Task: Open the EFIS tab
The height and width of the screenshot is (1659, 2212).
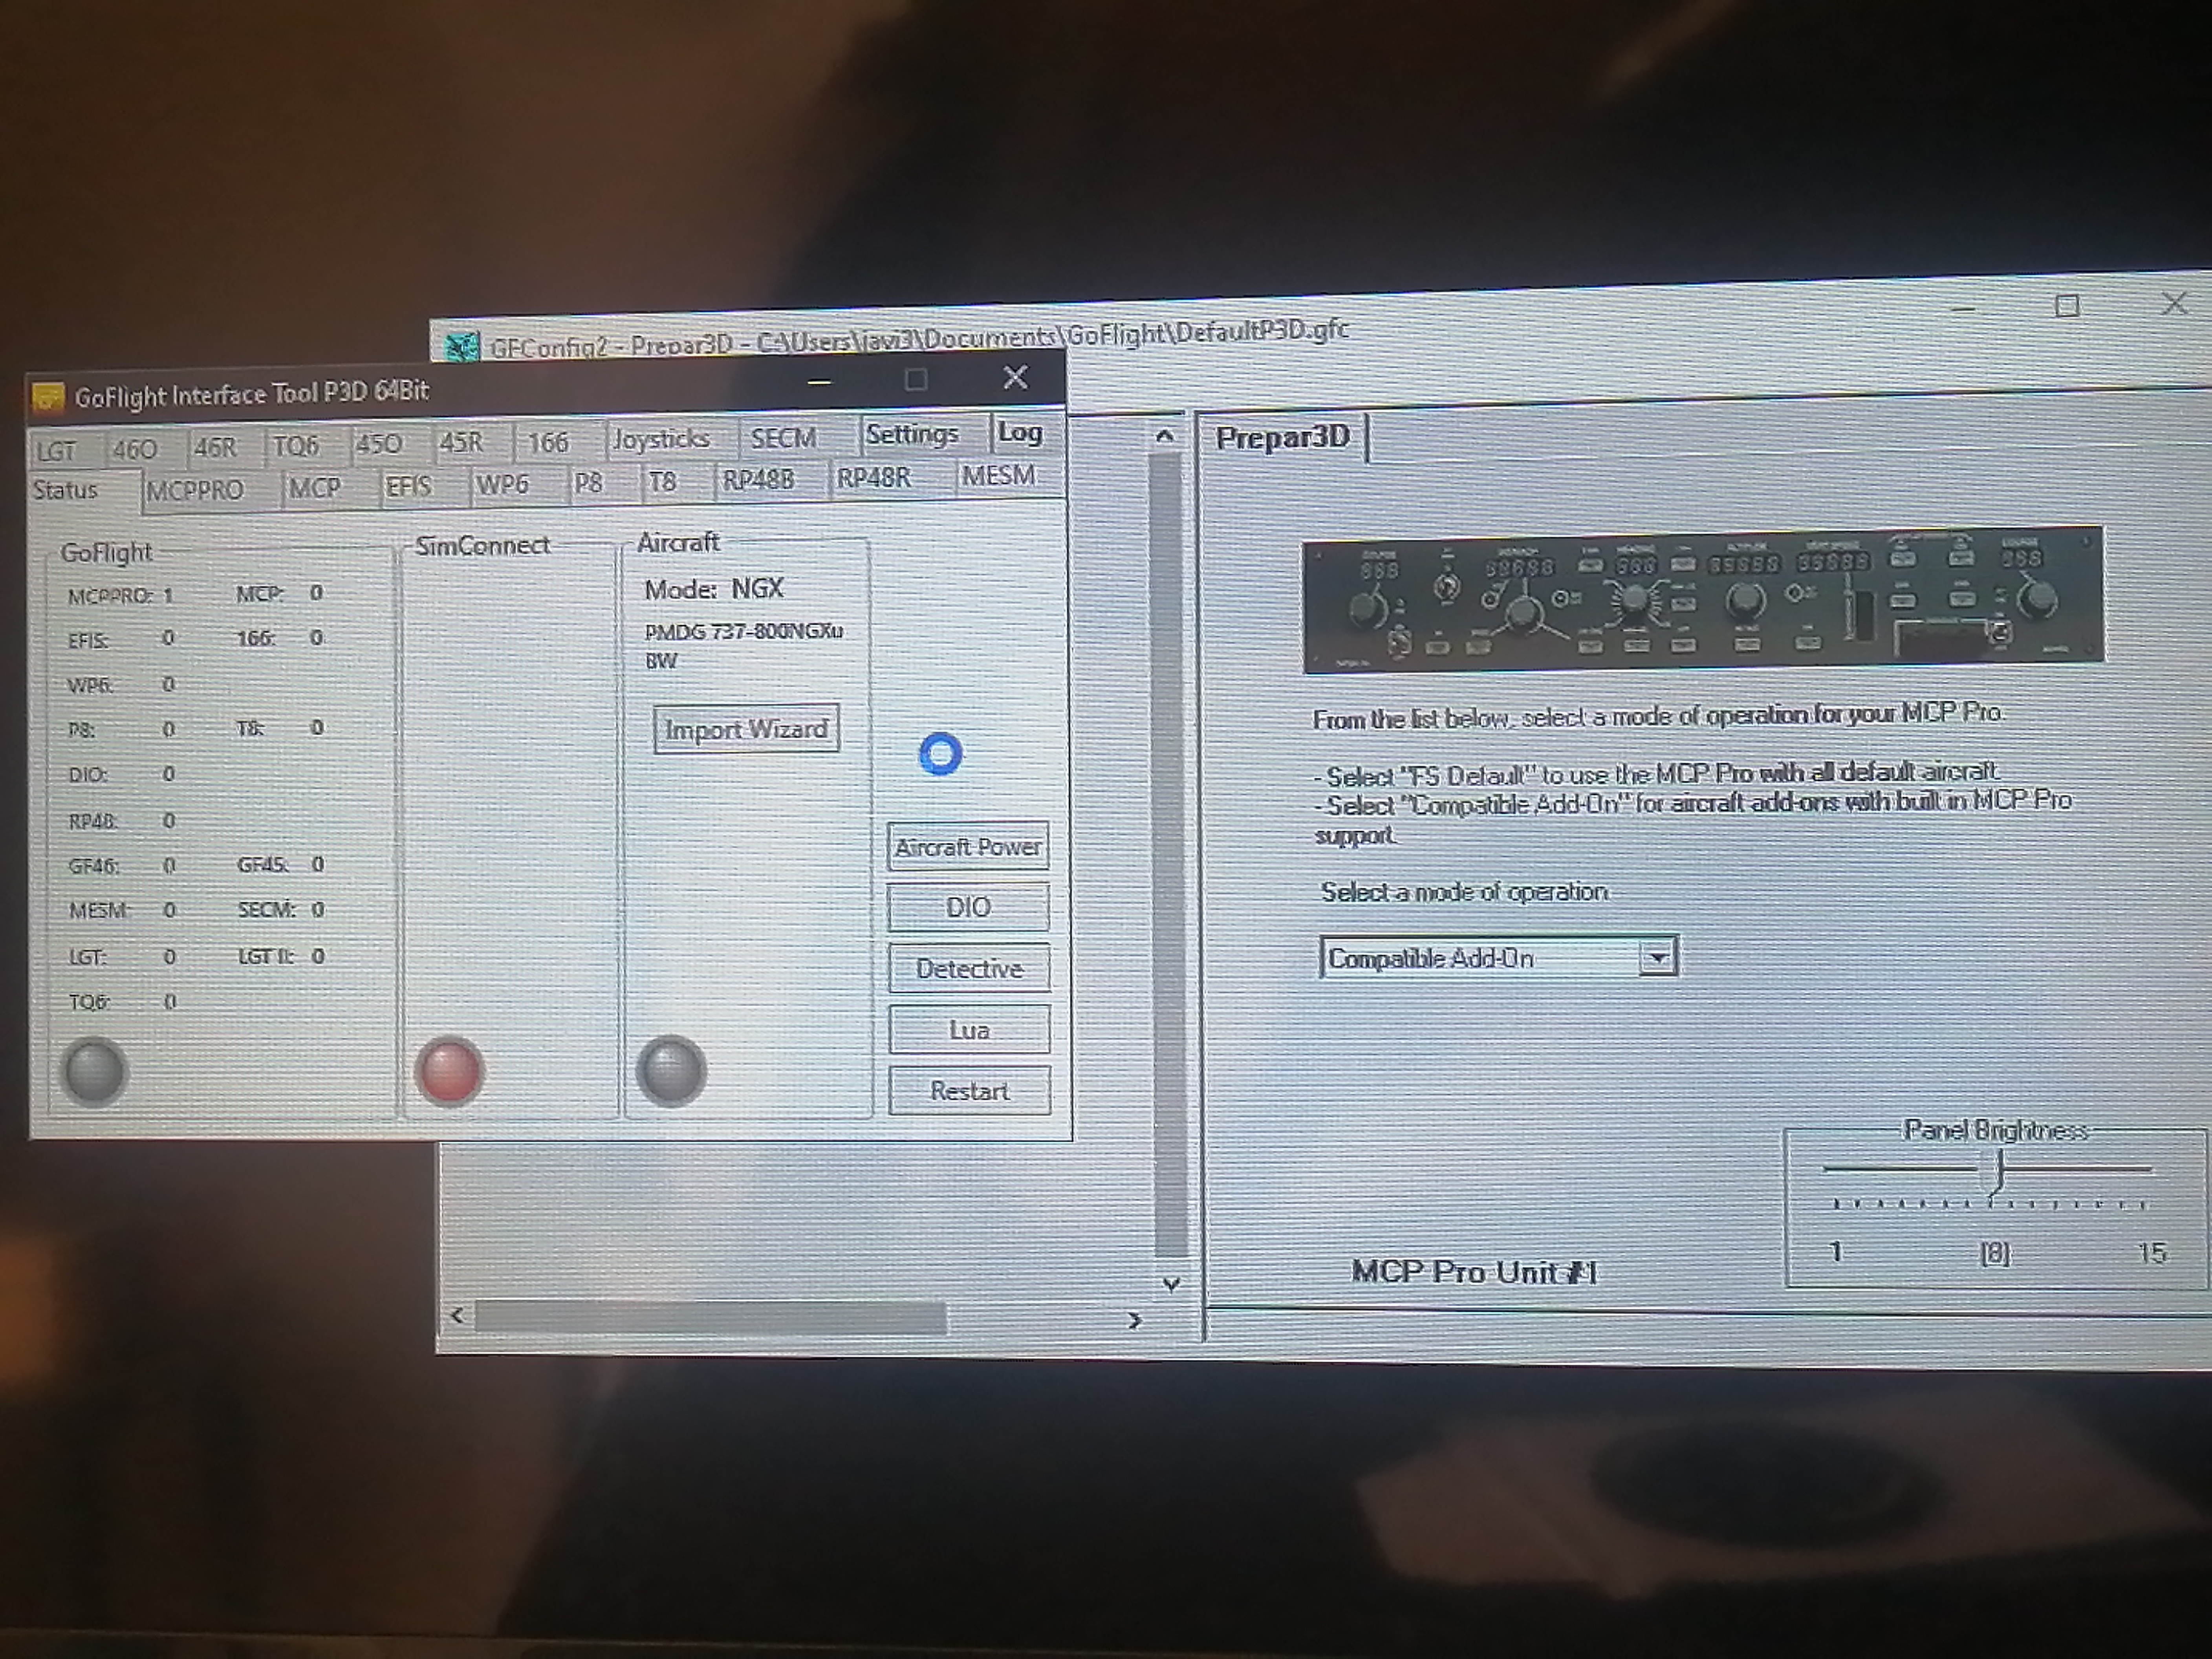Action: (409, 486)
